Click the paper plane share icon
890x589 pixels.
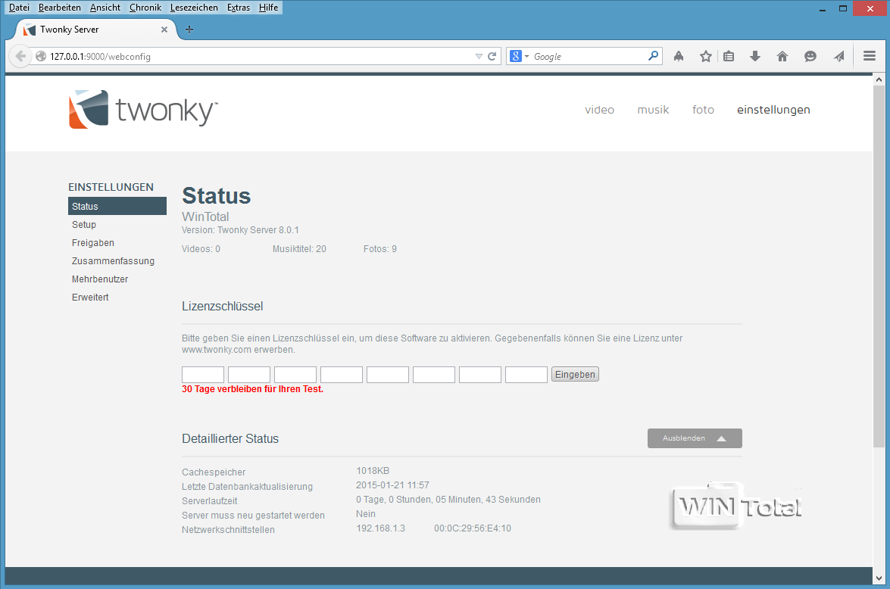(839, 56)
